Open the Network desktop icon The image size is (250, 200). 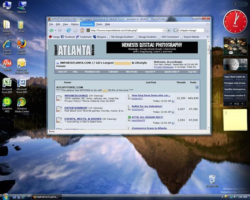pos(22,7)
